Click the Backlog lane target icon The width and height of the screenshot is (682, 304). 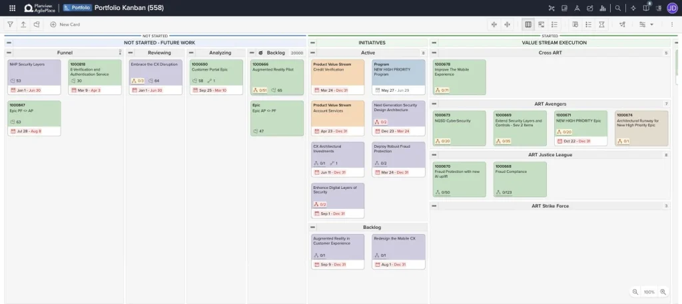(x=260, y=53)
